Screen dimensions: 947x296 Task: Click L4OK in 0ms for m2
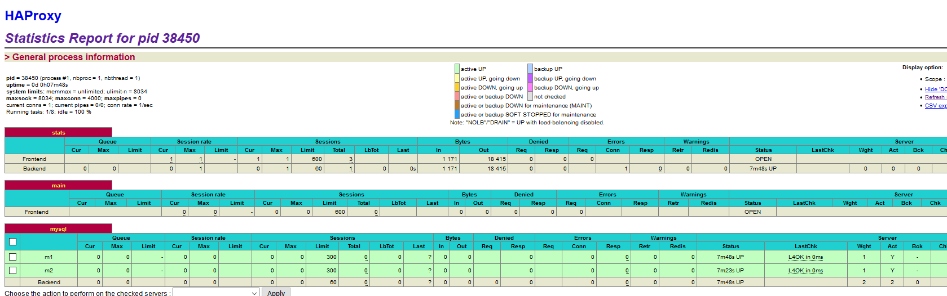[x=805, y=271]
